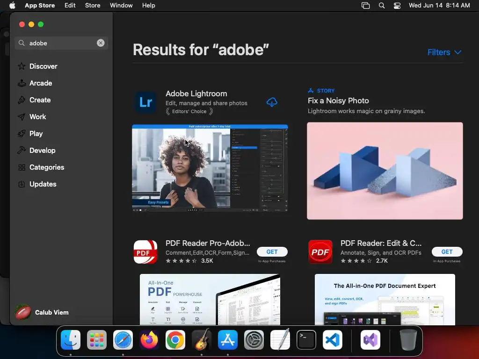The image size is (479, 359).
Task: Open Terminal from the Dock
Action: [x=306, y=340]
